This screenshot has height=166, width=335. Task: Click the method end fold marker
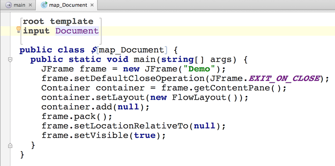coord(10,146)
